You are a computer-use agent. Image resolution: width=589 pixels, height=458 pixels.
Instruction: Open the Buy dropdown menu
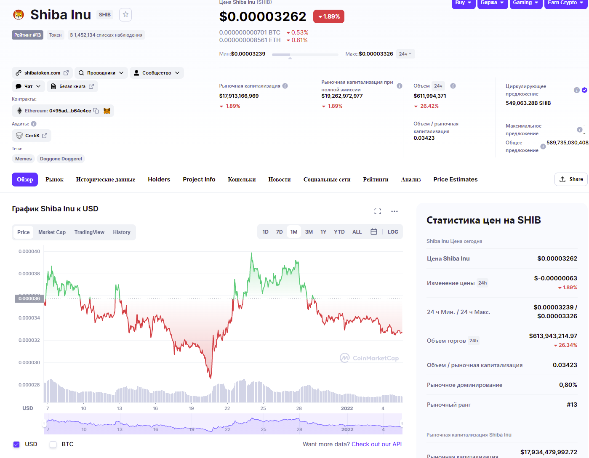(x=463, y=3)
